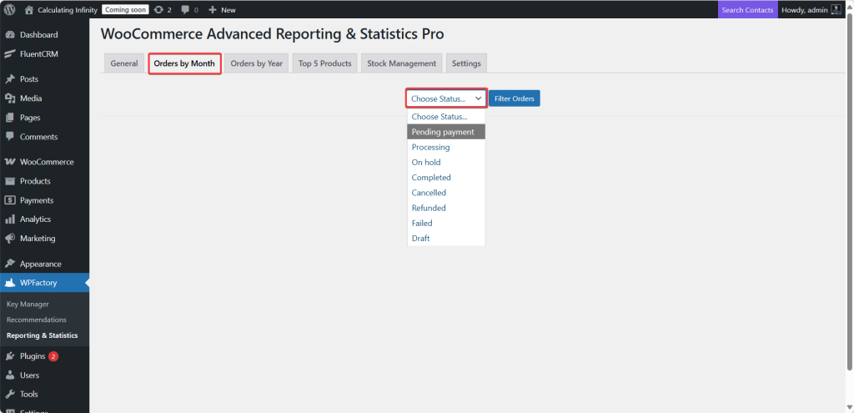Viewport: 854px width, 413px height.
Task: Select Cancelled status option
Action: click(x=446, y=193)
